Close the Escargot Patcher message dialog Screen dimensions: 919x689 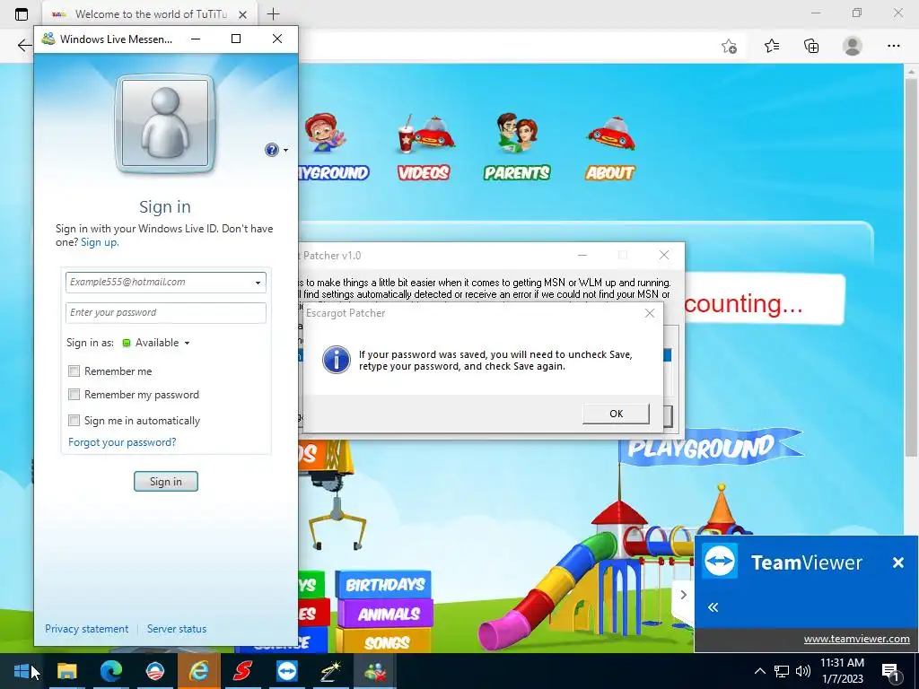point(650,313)
